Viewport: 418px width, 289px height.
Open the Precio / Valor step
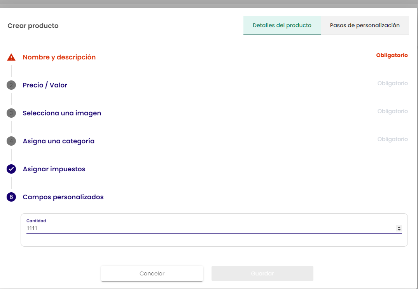[45, 85]
